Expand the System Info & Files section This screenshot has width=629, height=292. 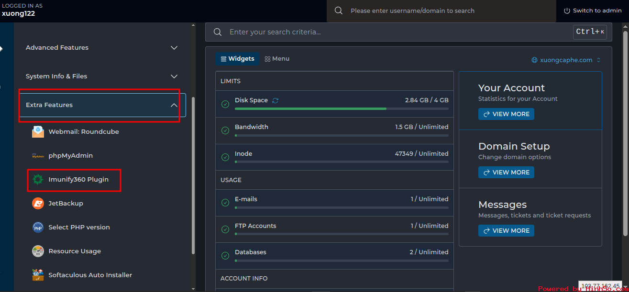pyautogui.click(x=174, y=76)
